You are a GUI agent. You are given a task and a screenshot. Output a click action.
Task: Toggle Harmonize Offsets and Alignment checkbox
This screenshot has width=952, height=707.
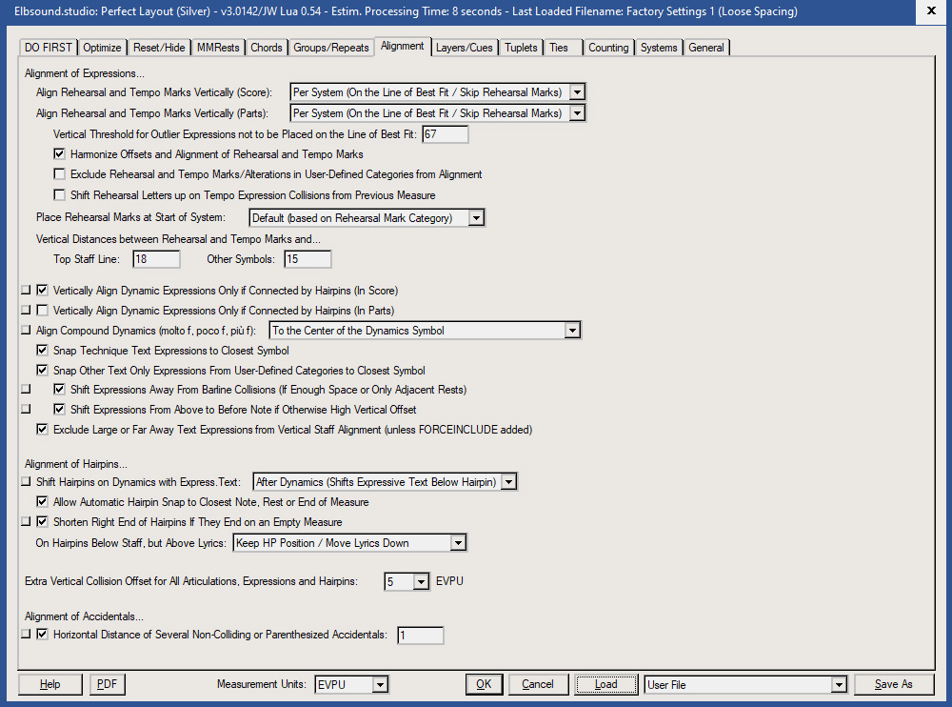pyautogui.click(x=59, y=153)
